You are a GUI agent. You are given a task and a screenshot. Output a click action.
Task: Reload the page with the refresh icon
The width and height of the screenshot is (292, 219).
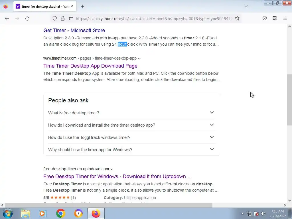(x=27, y=19)
